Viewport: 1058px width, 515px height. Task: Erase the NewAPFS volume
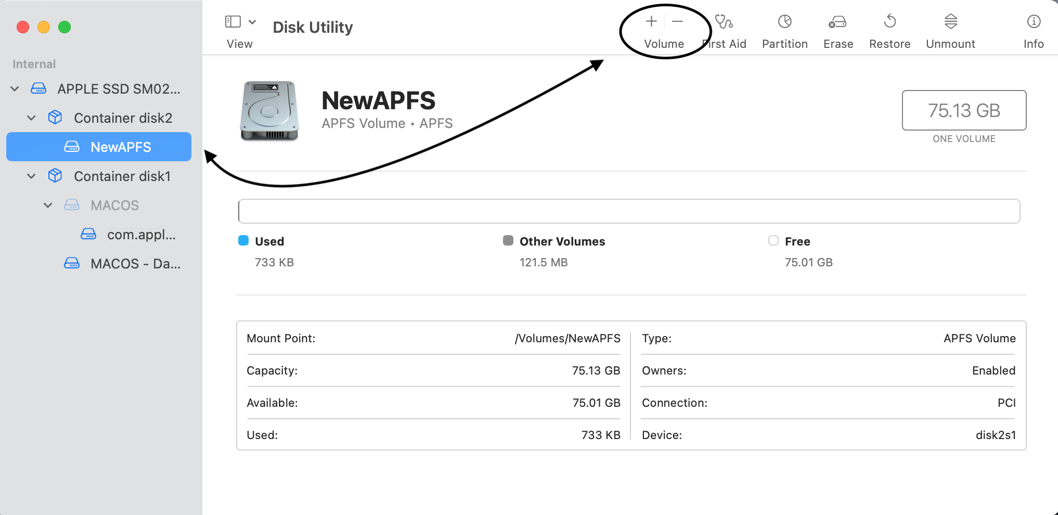pyautogui.click(x=837, y=22)
